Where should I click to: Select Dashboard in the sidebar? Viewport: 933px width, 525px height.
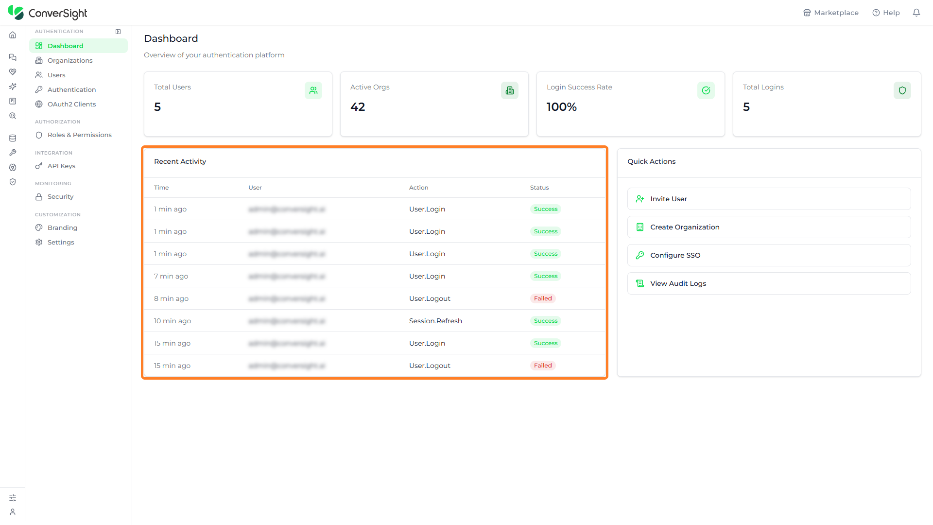[x=78, y=46]
